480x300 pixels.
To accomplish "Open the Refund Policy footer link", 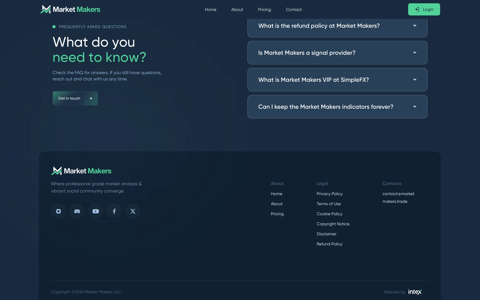I will point(329,244).
